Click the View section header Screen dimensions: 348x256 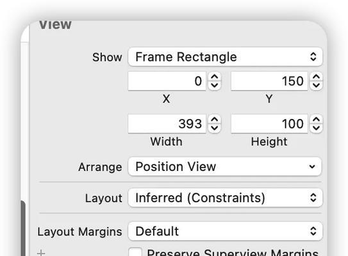tap(55, 24)
